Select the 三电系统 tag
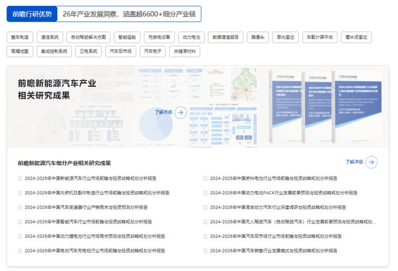Screen dimensions: 398x271 [x=89, y=51]
